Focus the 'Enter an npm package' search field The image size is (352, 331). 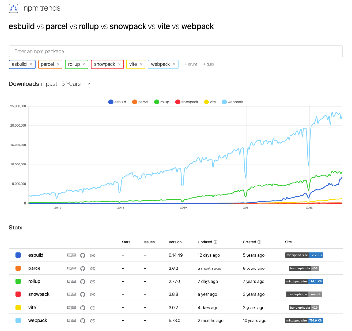pyautogui.click(x=176, y=51)
